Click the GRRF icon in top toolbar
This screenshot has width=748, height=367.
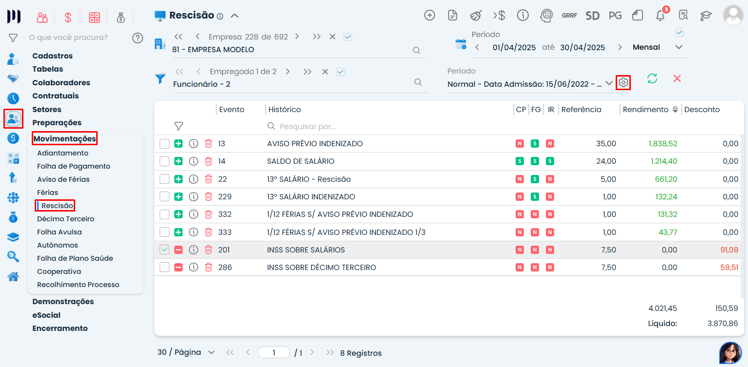pos(569,15)
